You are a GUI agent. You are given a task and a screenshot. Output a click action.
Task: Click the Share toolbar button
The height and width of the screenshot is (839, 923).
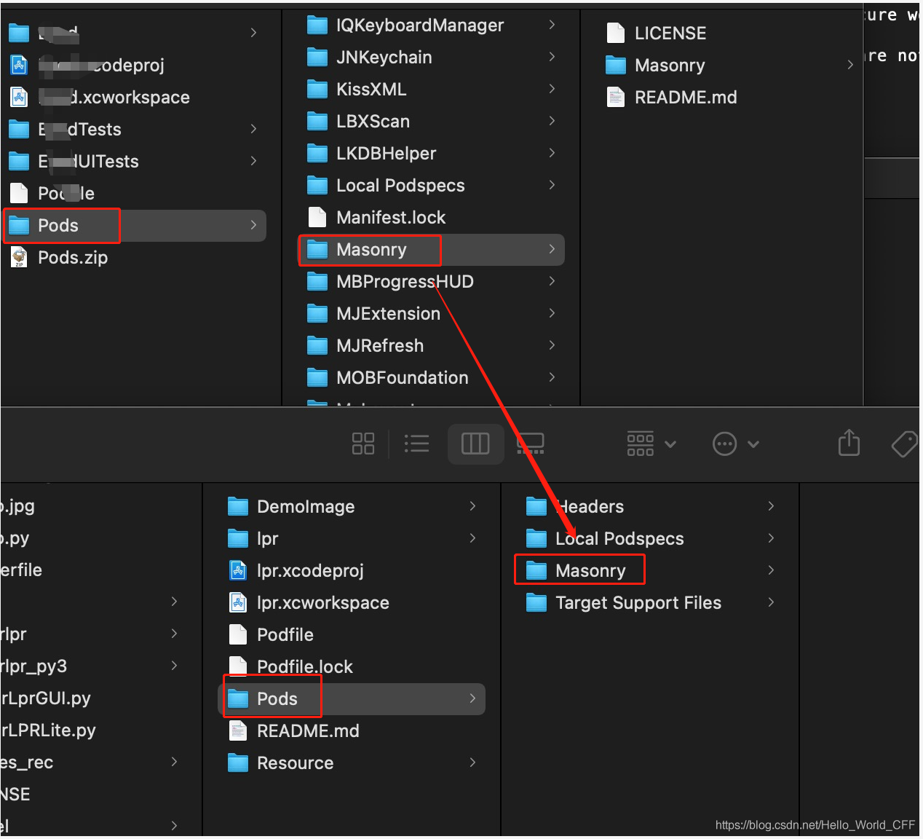(849, 443)
